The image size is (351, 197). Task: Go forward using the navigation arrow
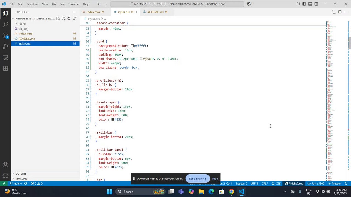[x=105, y=4]
